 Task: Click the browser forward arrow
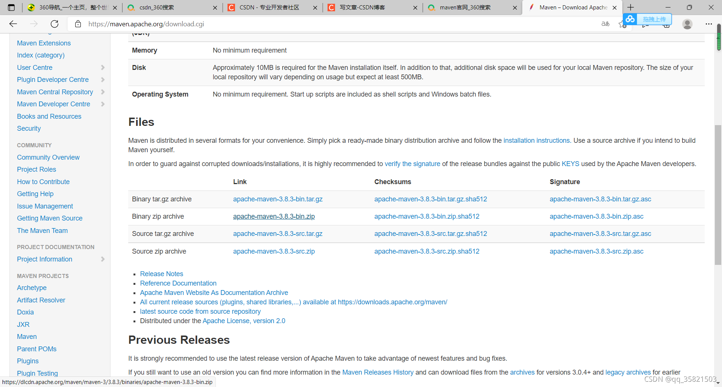coord(34,24)
